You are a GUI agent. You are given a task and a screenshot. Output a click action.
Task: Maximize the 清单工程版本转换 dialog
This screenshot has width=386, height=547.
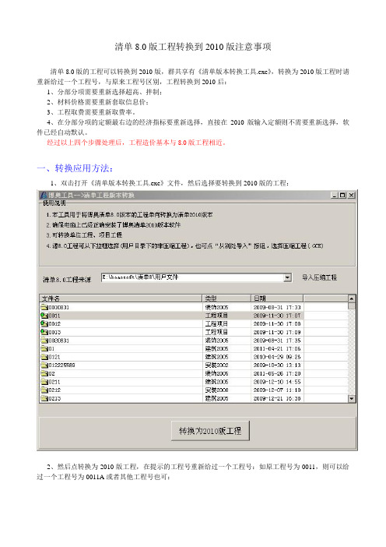(342, 196)
